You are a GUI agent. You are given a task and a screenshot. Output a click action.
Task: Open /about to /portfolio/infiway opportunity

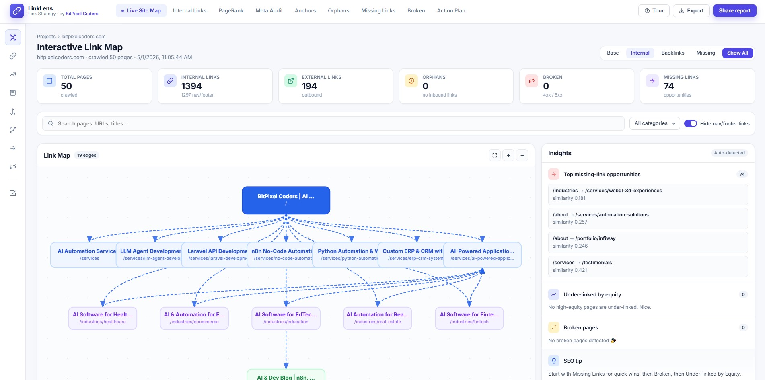[x=648, y=242]
